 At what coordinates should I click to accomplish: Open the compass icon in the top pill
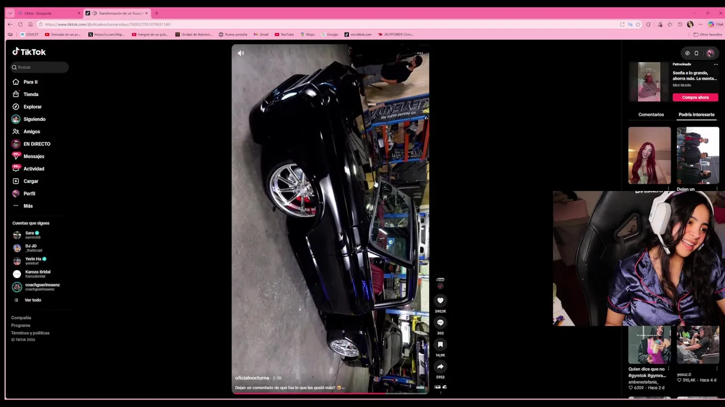687,53
